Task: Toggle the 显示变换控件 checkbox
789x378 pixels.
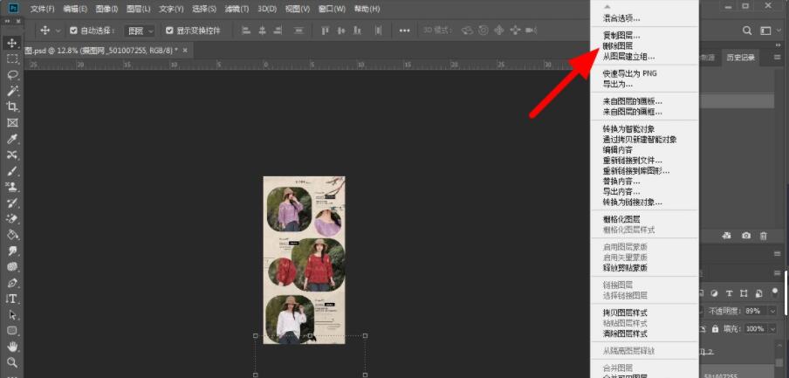Action: pyautogui.click(x=169, y=31)
